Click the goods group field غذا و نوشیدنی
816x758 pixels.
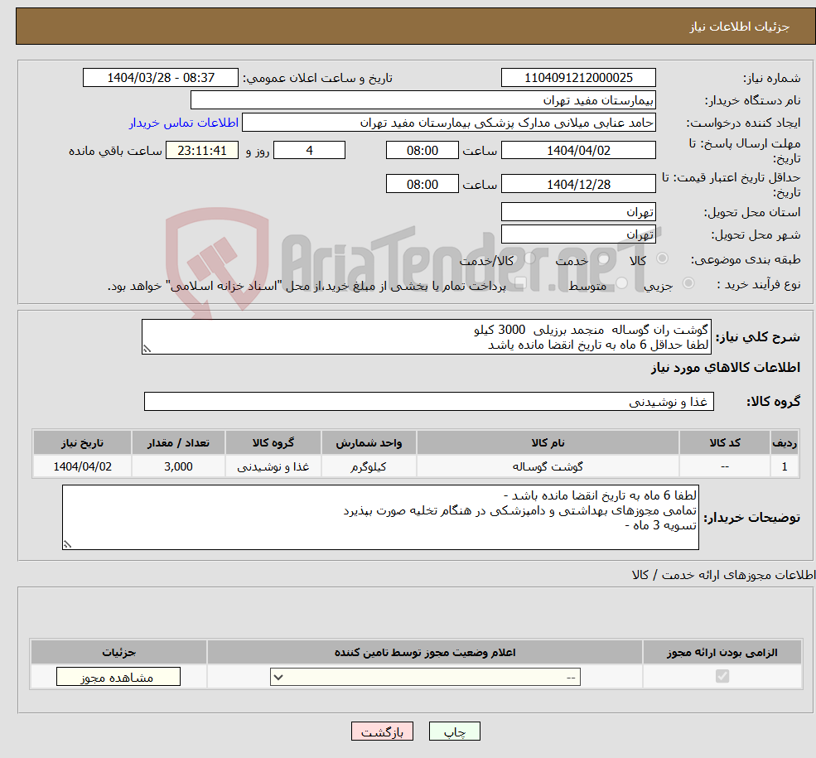pos(429,401)
